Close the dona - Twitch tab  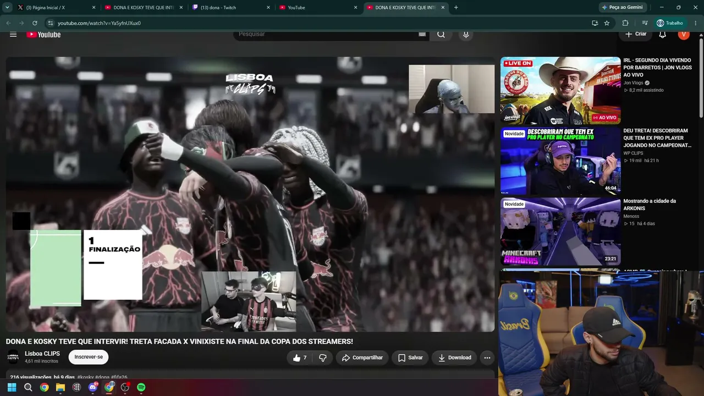[x=268, y=8]
